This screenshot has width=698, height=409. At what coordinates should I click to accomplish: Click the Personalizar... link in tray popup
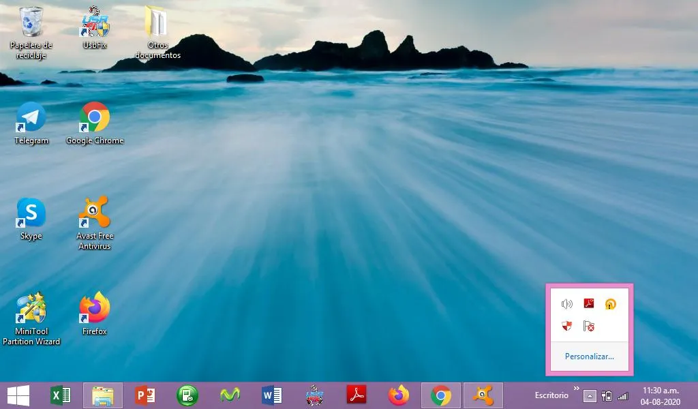[589, 357]
